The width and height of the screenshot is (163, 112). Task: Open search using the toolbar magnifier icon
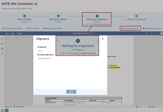point(156,33)
